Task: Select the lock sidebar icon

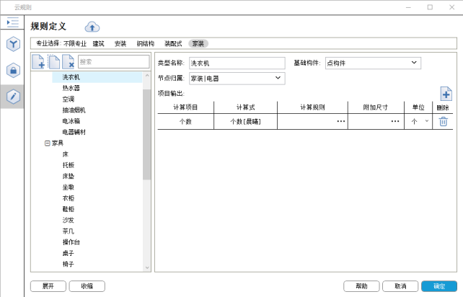Action: [13, 70]
